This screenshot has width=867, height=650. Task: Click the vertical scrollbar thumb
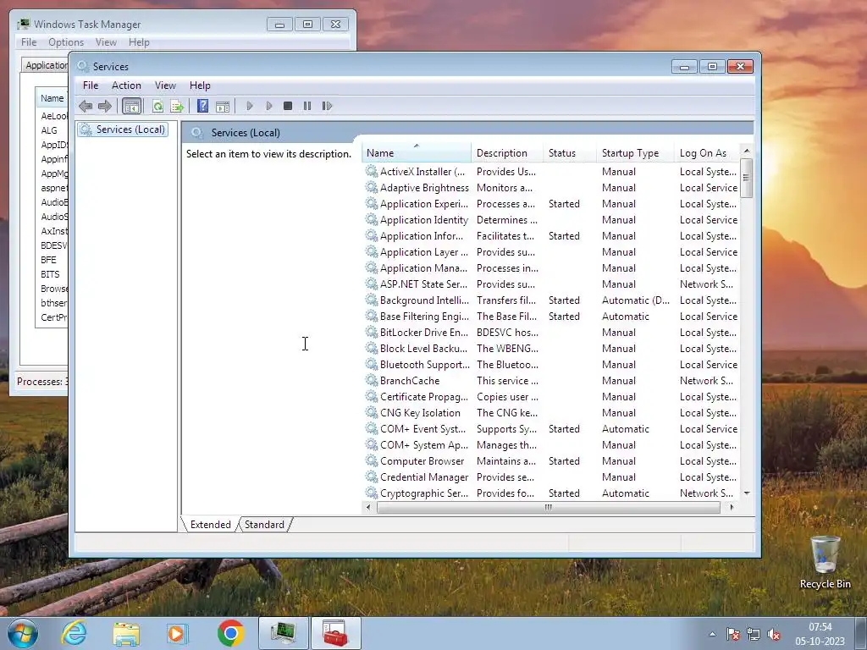coord(747,178)
